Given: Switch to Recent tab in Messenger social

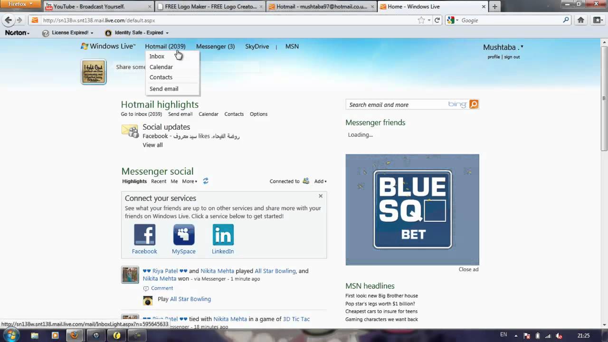Looking at the screenshot, I should point(159,181).
